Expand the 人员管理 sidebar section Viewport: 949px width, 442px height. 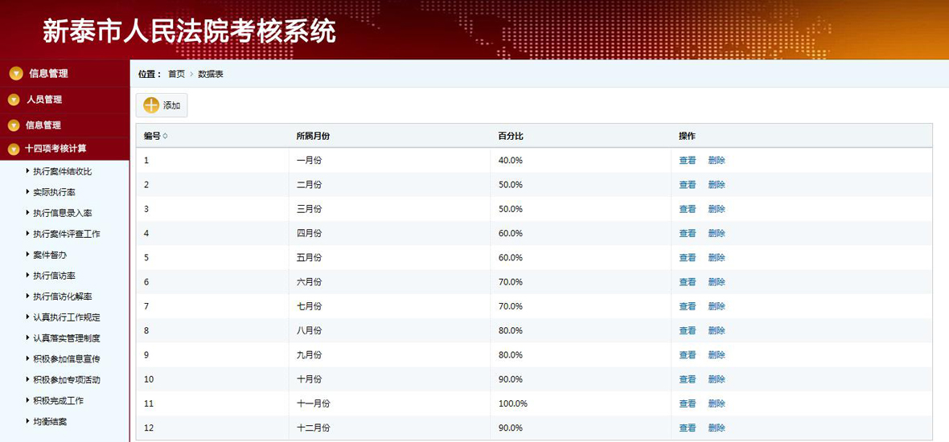[x=44, y=100]
